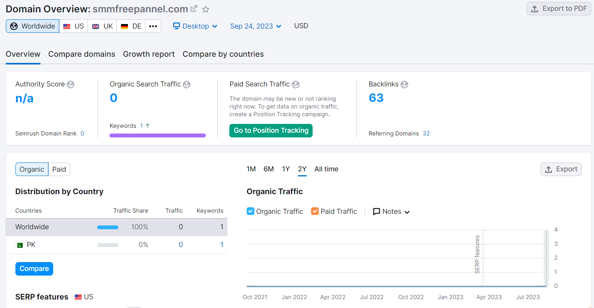594x308 pixels.
Task: Click the upload icon on Export to PDF
Action: [x=535, y=9]
